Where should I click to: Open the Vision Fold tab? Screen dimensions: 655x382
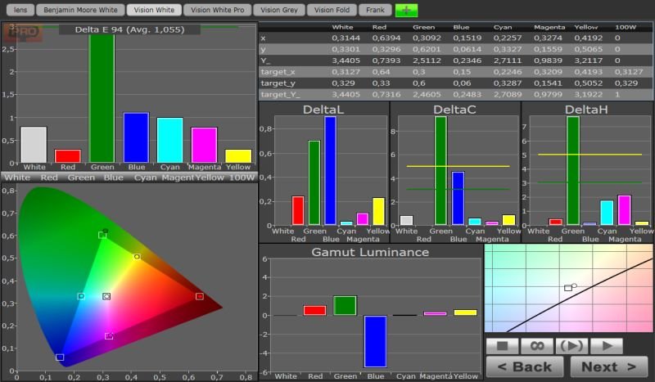click(x=333, y=11)
